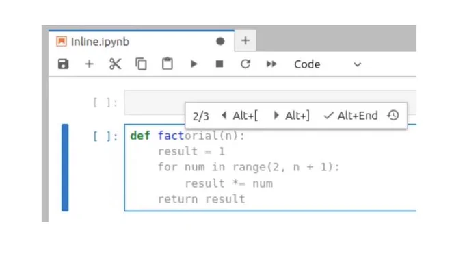
Task: Paste cell from clipboard
Action: (168, 64)
